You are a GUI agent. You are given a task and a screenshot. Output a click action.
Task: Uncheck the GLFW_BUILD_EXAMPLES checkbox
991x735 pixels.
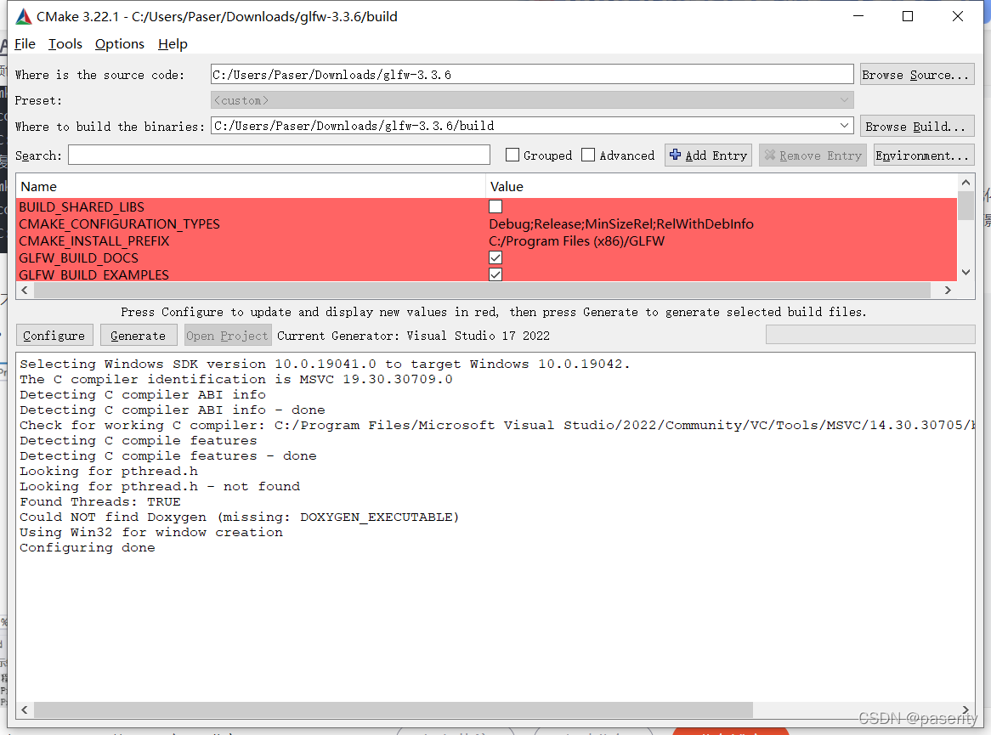click(495, 274)
